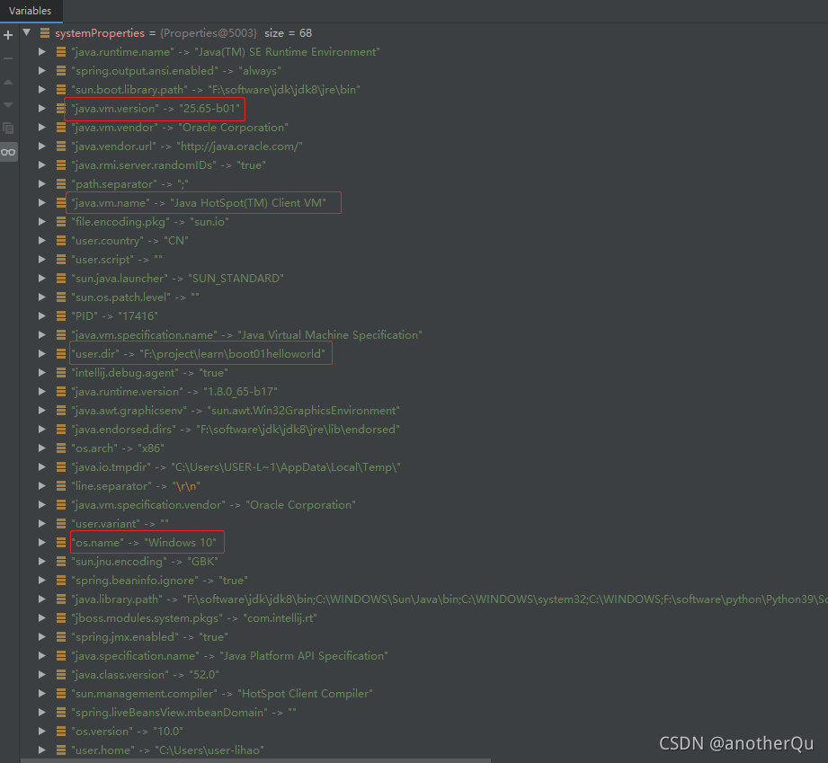This screenshot has width=828, height=763.
Task: Click the move watch down arrow icon
Action: [x=8, y=105]
